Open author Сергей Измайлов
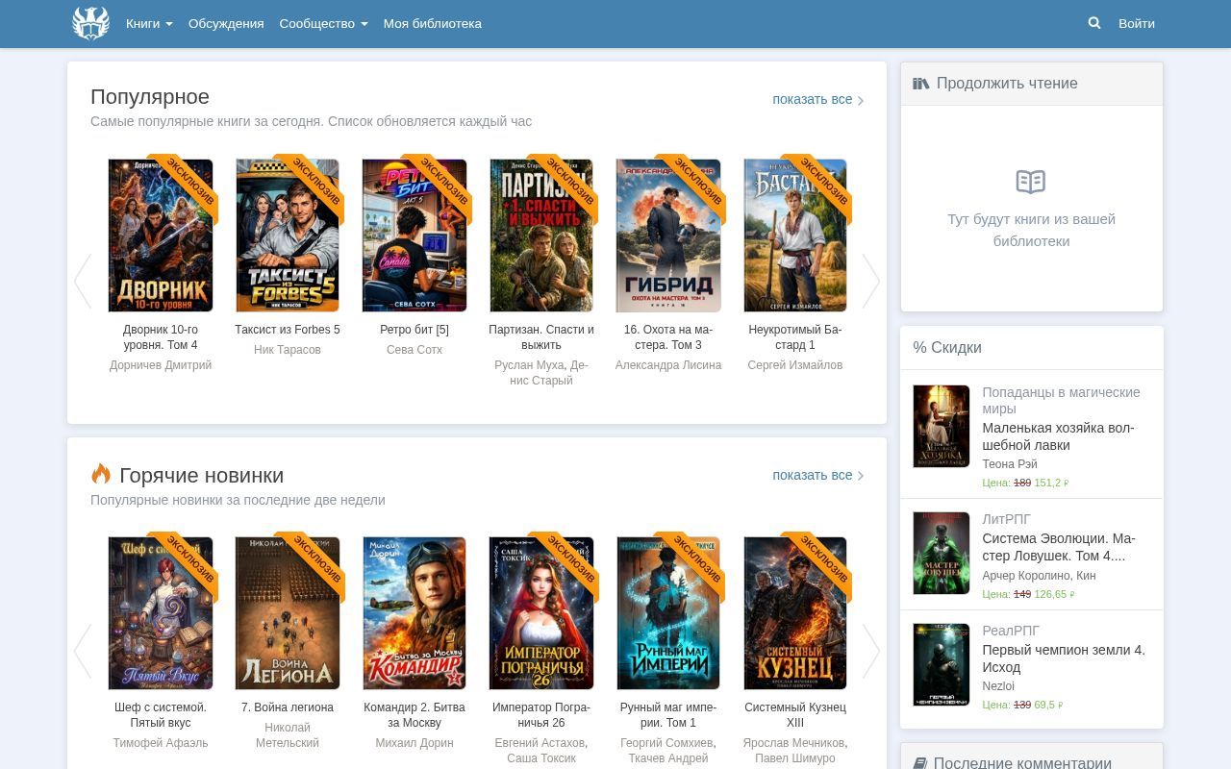This screenshot has height=769, width=1231. point(795,365)
